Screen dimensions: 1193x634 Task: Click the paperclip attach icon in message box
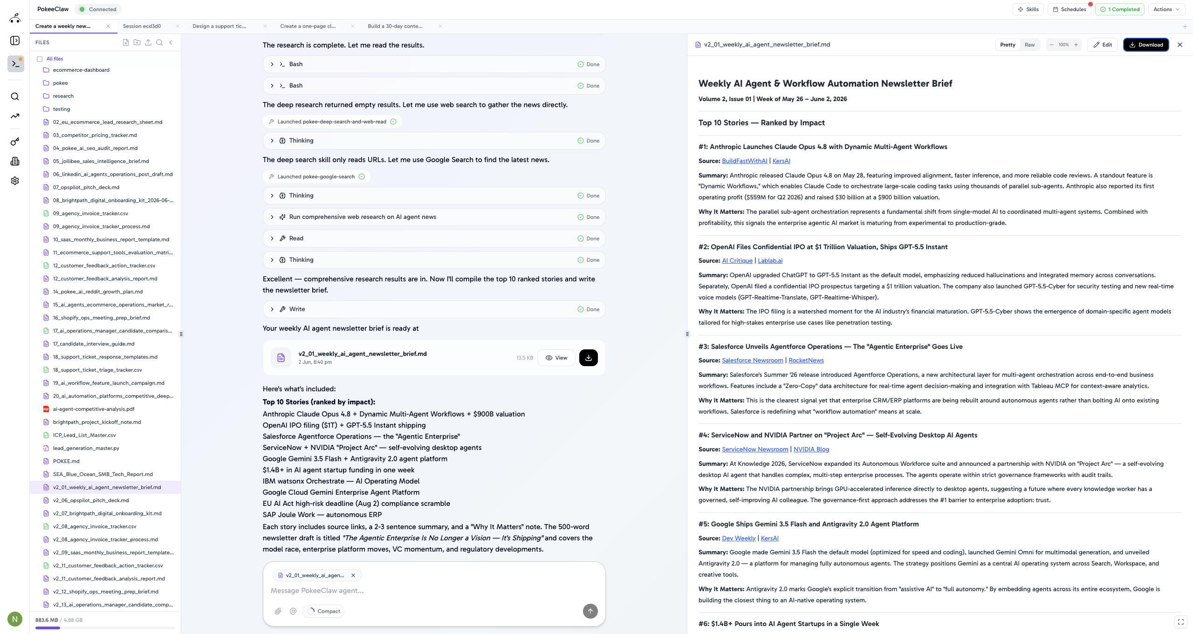tap(278, 611)
